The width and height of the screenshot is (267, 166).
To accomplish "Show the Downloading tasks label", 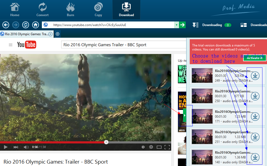I will (212, 25).
